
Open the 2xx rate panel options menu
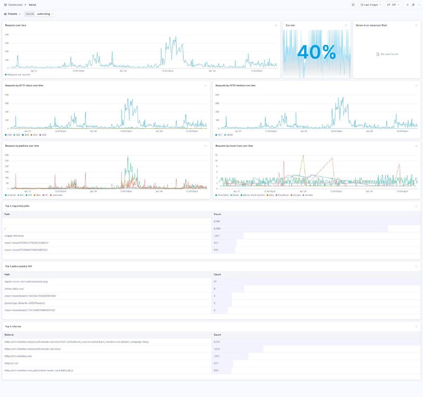click(x=346, y=25)
